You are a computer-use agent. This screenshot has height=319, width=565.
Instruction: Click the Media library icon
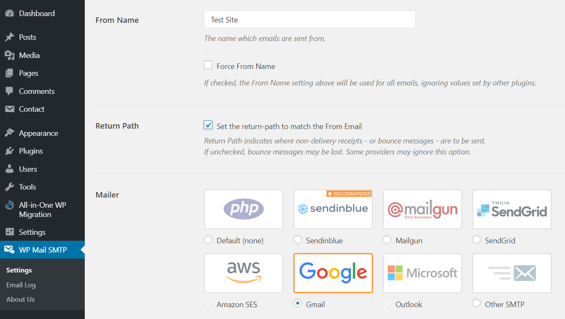[x=9, y=55]
